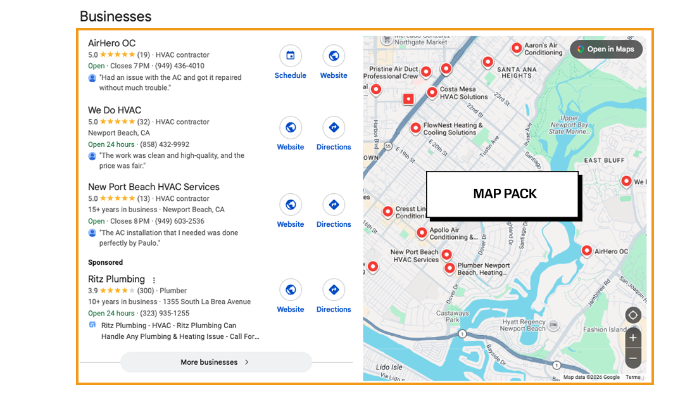Open the Ritz Plumbing sponsored listing title
Screen dimensions: 673x394
[116, 279]
